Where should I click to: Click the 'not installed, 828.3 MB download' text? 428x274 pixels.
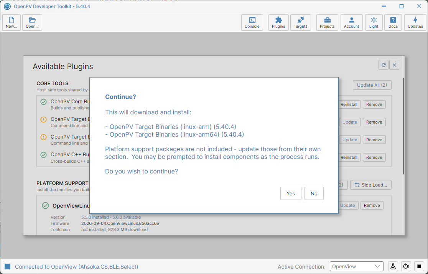click(114, 230)
